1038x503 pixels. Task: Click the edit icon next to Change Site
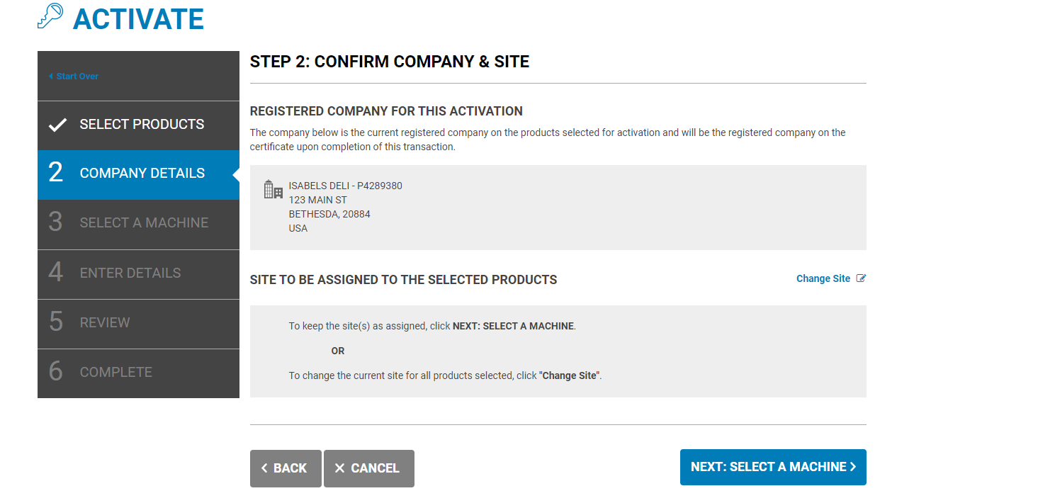(860, 278)
